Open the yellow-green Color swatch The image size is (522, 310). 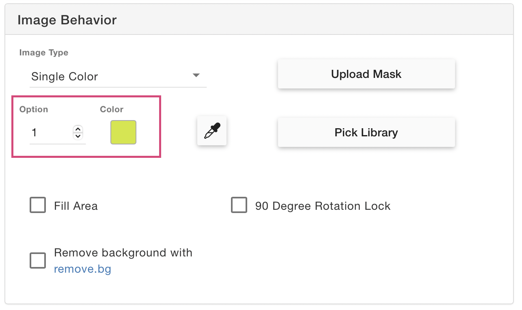[x=123, y=132]
